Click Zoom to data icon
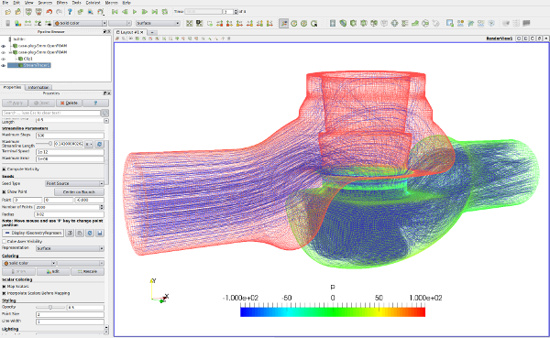The height and width of the screenshot is (338, 550). (200, 23)
